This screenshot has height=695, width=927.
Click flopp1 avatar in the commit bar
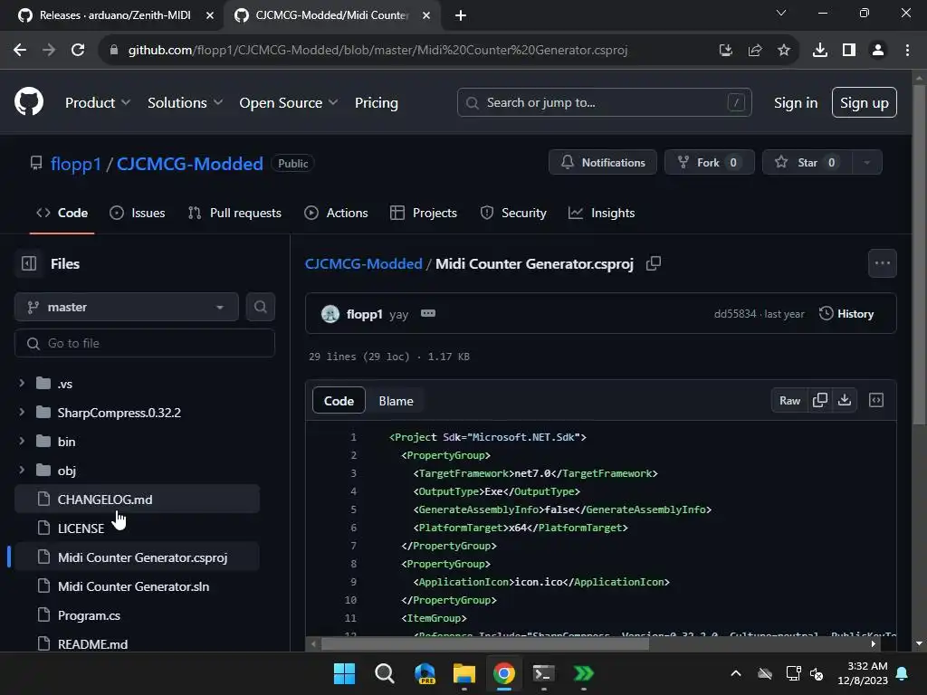click(330, 314)
